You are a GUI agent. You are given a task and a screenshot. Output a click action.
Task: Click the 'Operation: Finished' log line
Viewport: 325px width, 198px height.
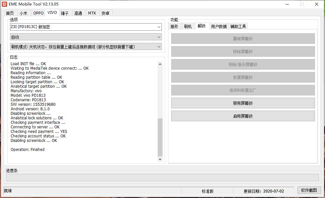pos(27,149)
